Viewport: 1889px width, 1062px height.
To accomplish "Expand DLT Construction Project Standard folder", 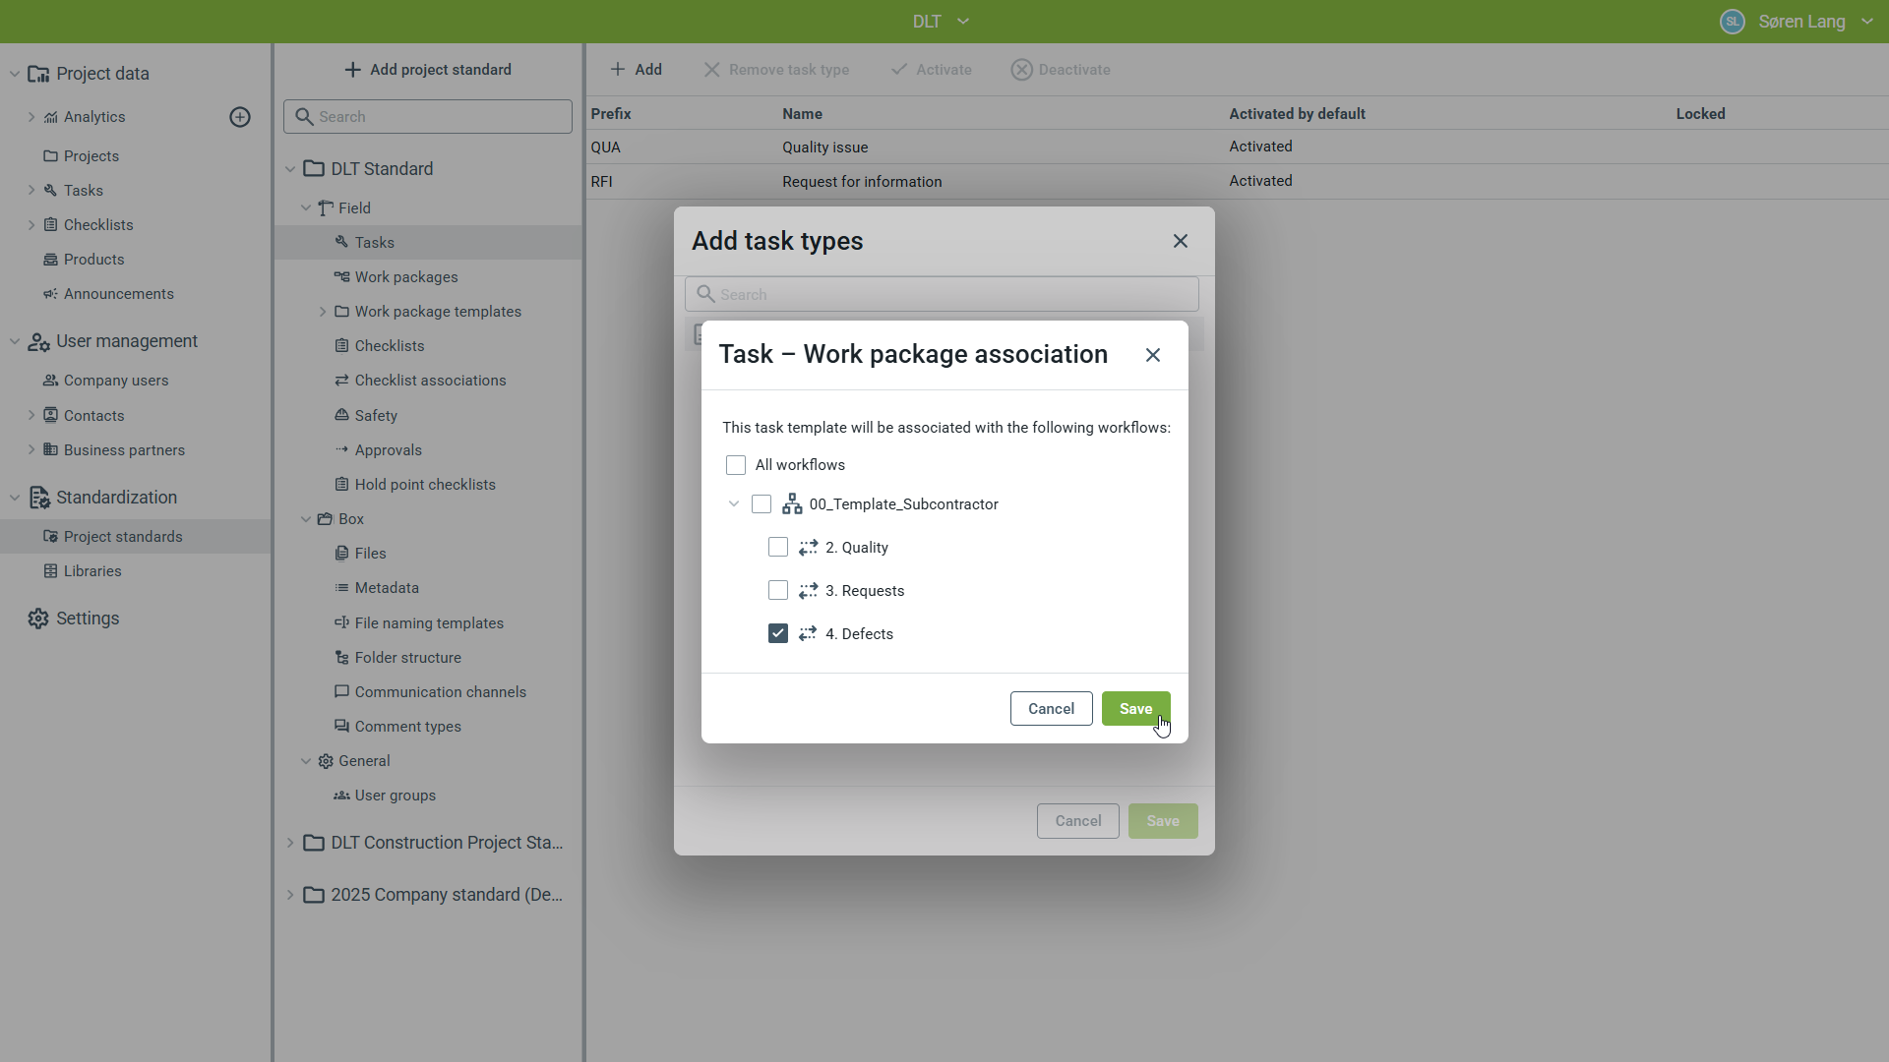I will 290,843.
